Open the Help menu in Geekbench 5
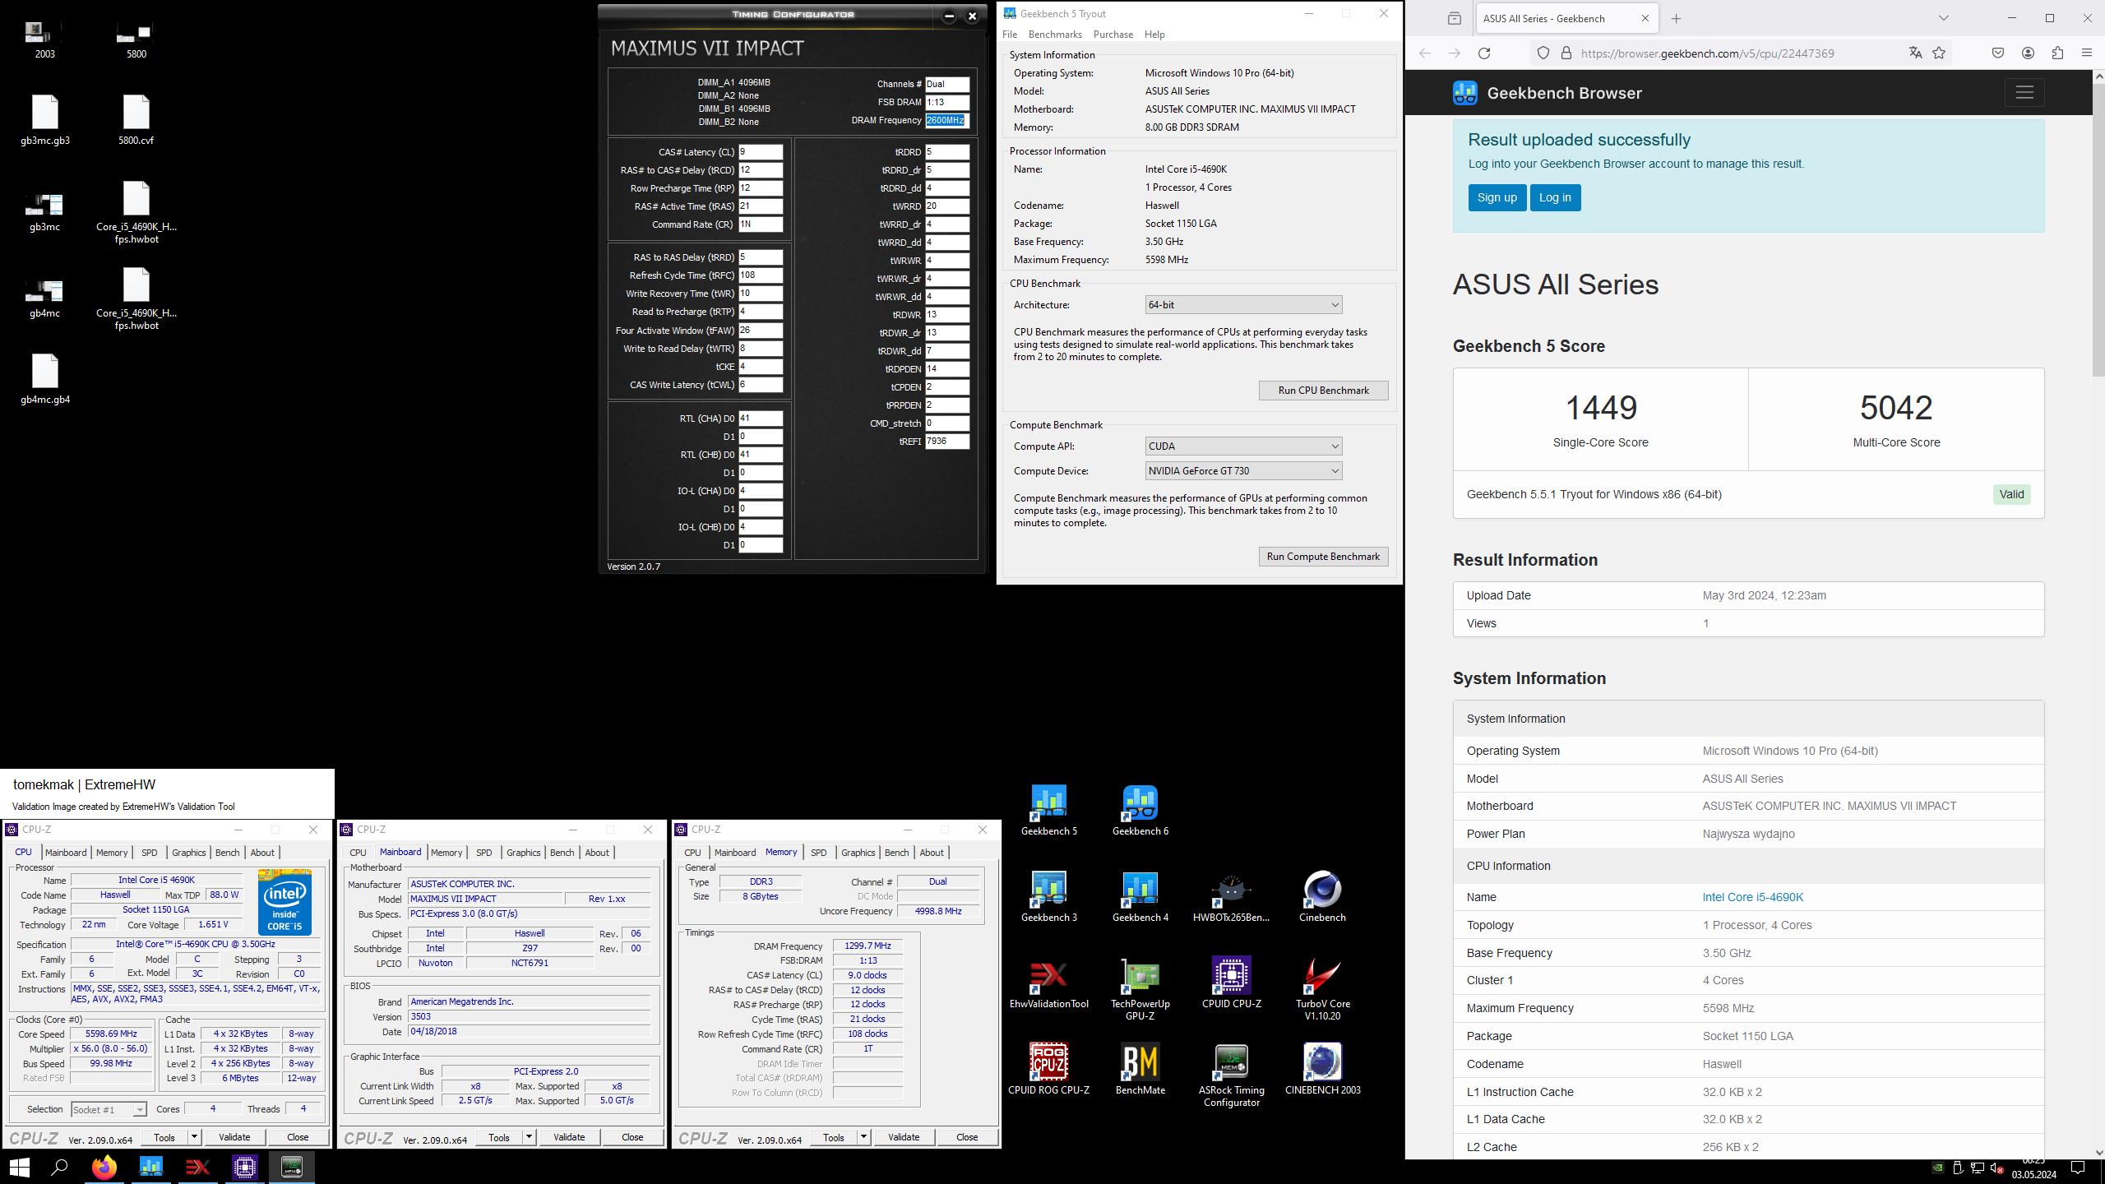The image size is (2105, 1184). [x=1154, y=35]
